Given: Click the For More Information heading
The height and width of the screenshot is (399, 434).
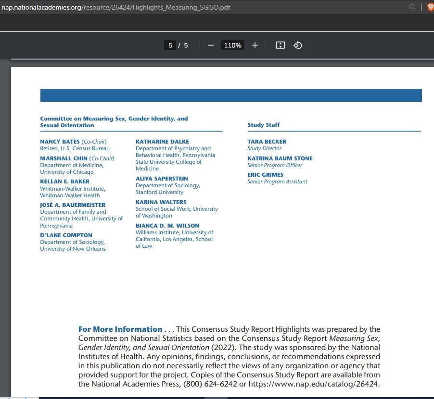Looking at the screenshot, I should [120, 329].
